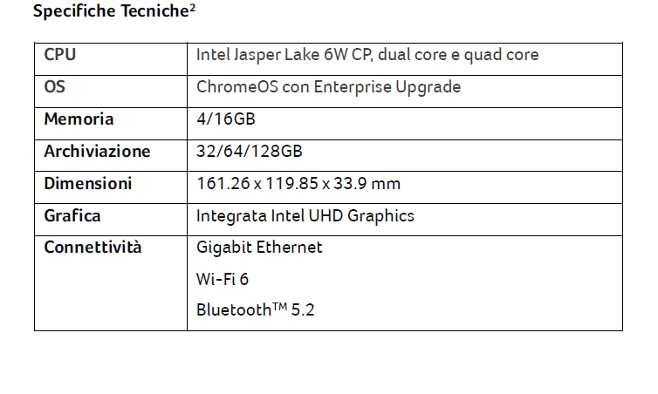Viewport: 658px width, 394px height.
Task: Select the 'Dimensioni' row label
Action: tap(88, 184)
